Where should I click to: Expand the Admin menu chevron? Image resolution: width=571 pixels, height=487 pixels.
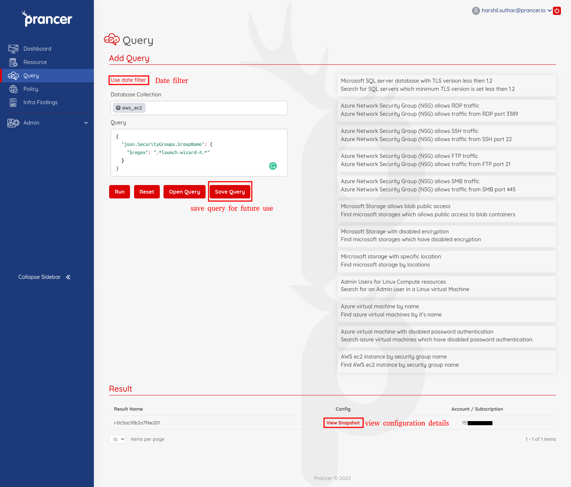(x=86, y=123)
